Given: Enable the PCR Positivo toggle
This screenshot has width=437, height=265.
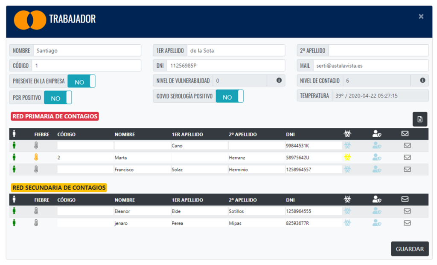Looking at the screenshot, I should [58, 98].
